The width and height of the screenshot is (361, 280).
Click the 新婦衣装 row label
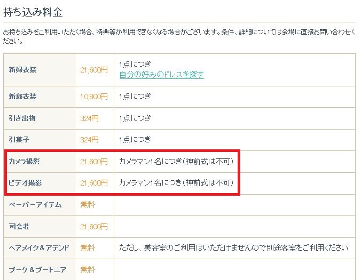tap(23, 69)
